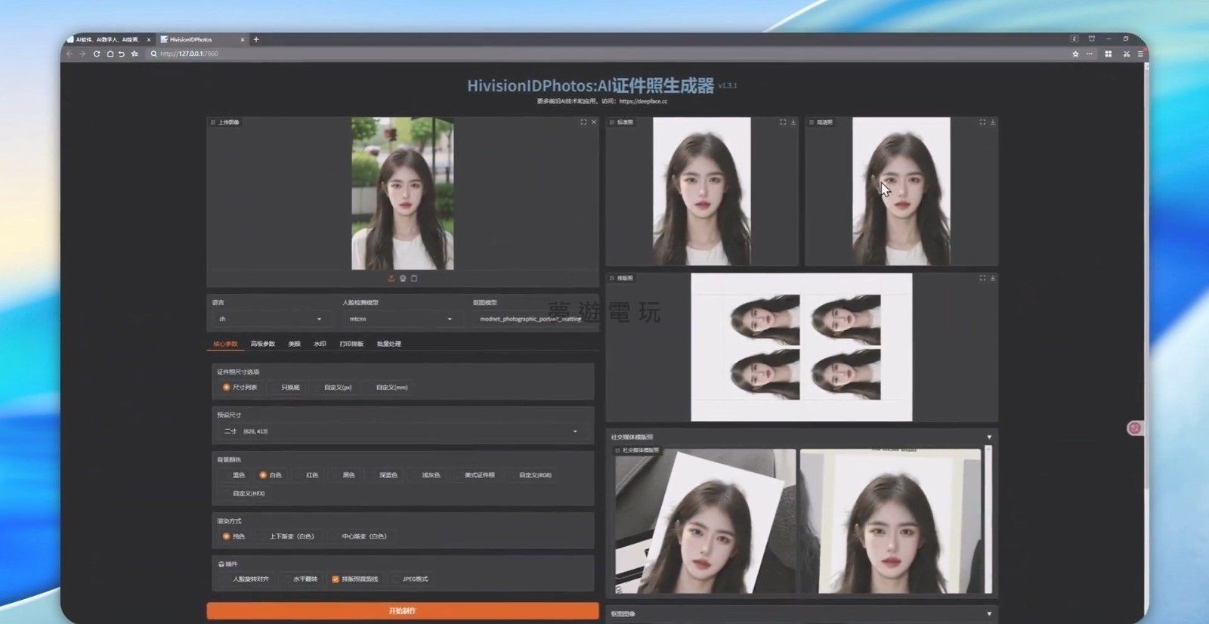
Task: Switch to the 高级参数 advanced parameters tab
Action: pos(262,344)
